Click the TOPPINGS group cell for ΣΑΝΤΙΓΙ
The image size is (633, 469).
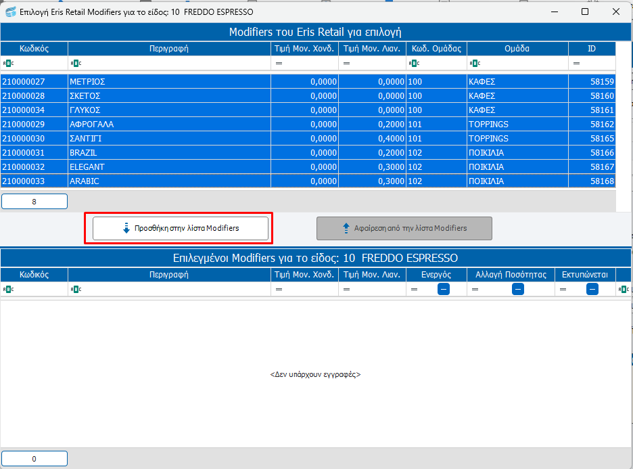pos(517,139)
